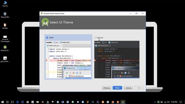Open This PC desktop icon
This screenshot has height=104, width=185.
[x=5, y=4]
